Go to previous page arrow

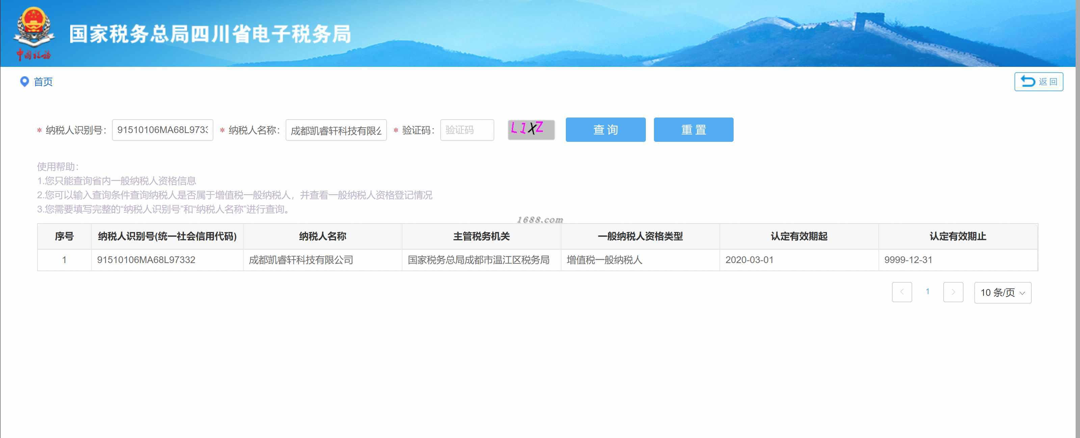point(902,292)
